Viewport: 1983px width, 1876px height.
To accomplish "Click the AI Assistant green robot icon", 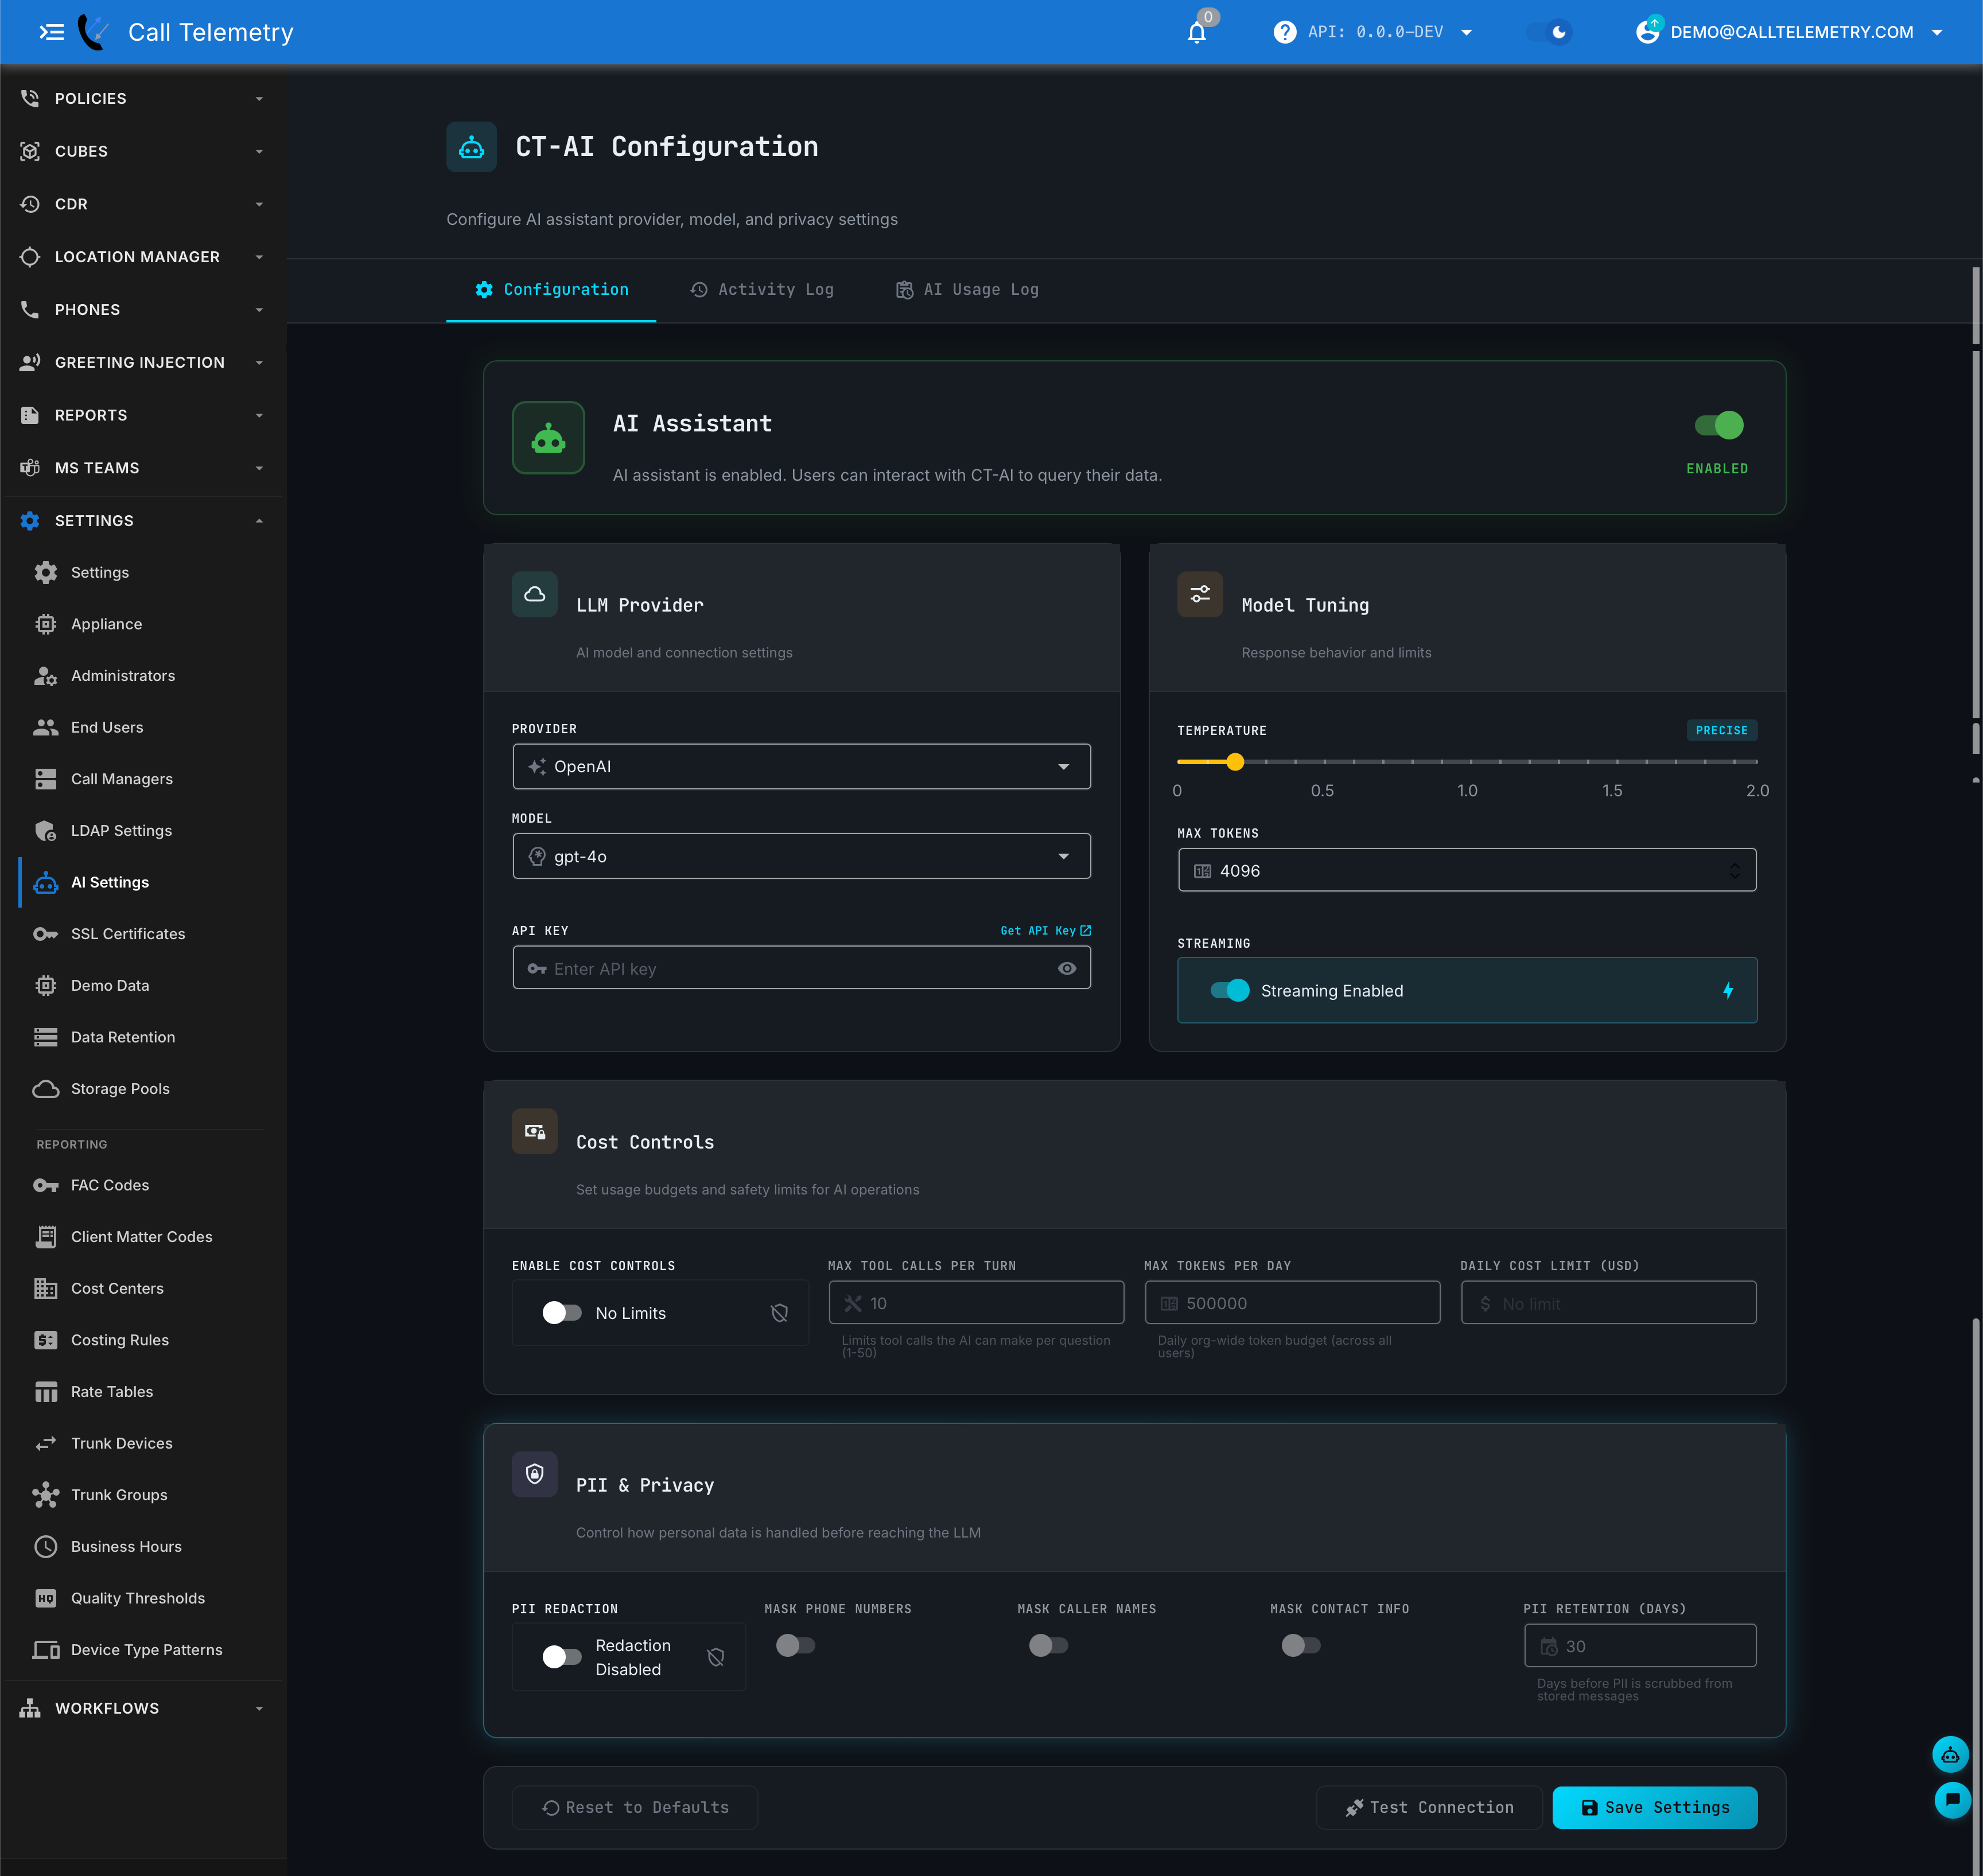I will coord(548,438).
